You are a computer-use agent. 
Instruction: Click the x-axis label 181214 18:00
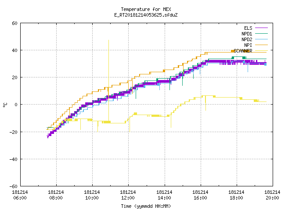(236, 195)
